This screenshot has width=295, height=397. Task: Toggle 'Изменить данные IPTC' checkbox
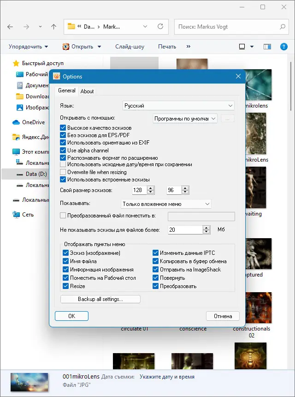(x=155, y=253)
